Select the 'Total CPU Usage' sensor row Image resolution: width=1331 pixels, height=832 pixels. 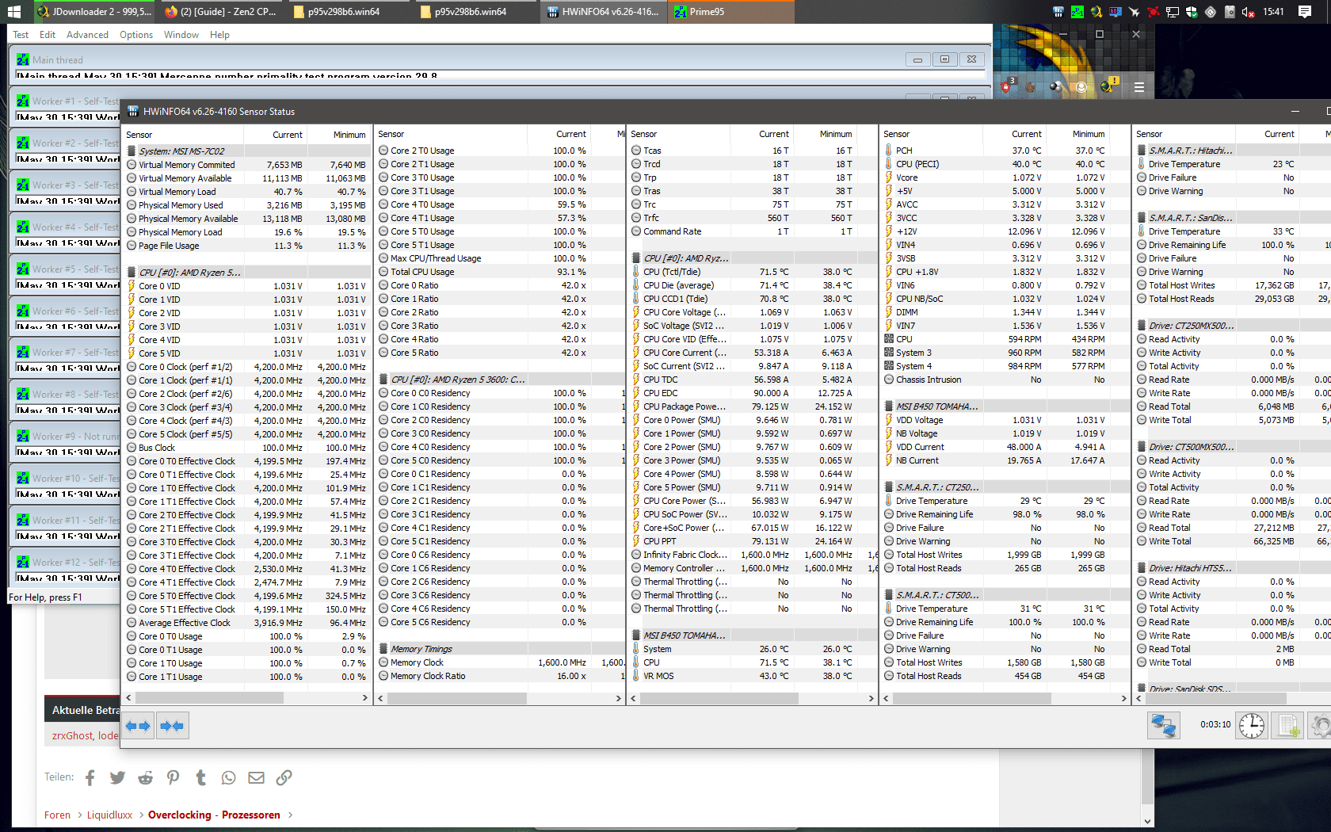pyautogui.click(x=499, y=272)
